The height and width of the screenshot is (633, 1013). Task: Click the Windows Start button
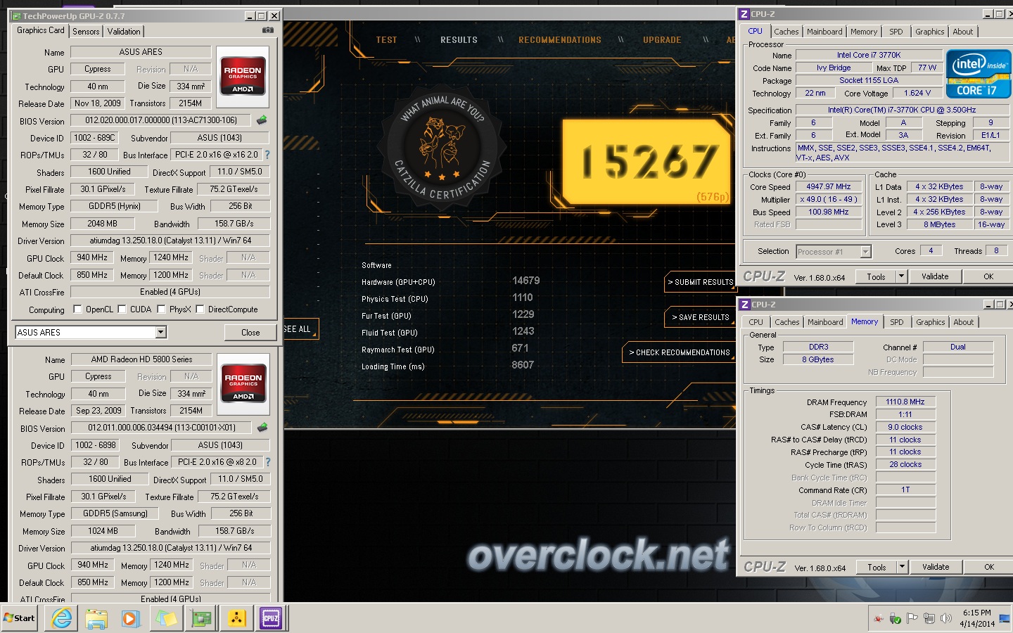coord(20,618)
